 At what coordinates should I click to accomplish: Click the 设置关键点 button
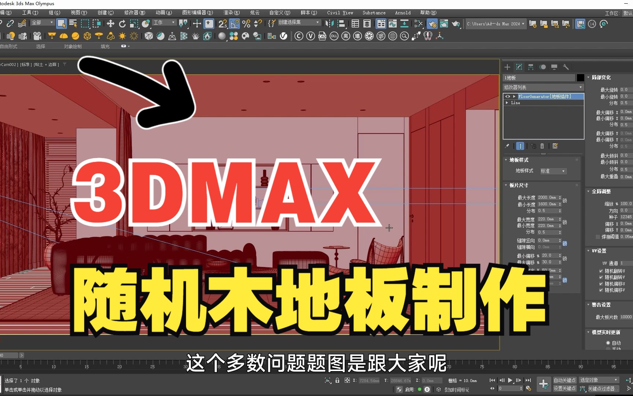pos(564,388)
